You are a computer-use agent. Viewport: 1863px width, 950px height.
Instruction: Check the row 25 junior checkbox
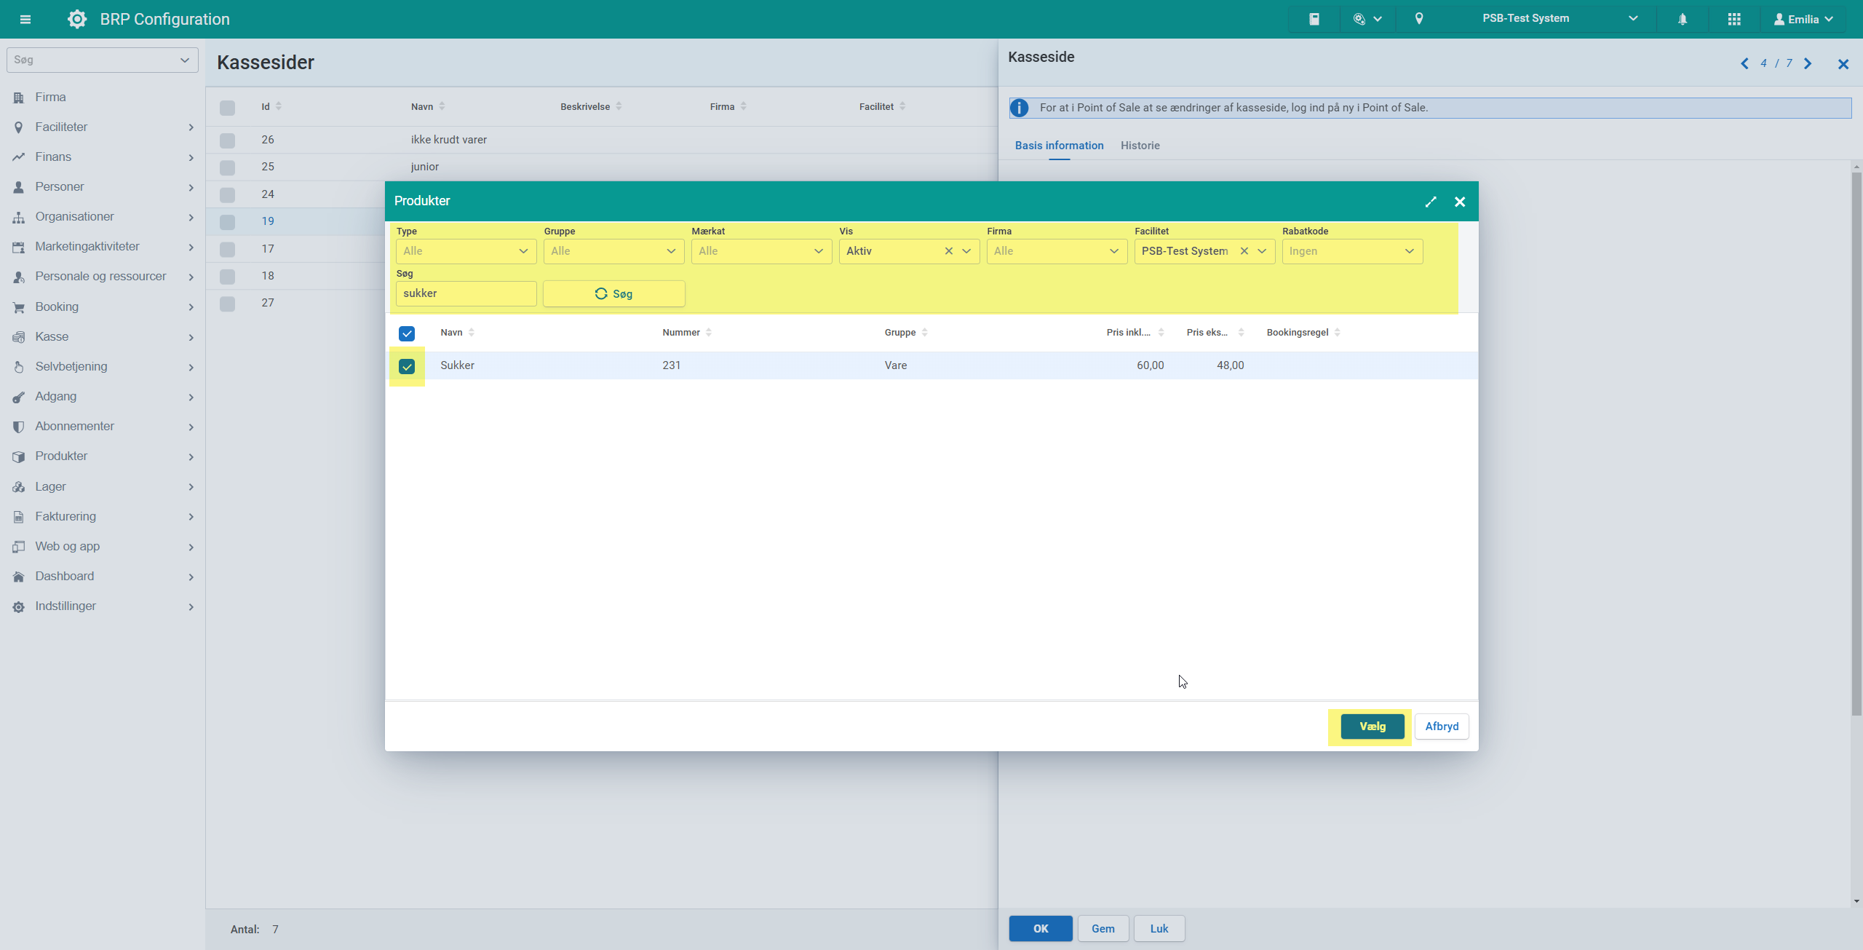point(228,167)
